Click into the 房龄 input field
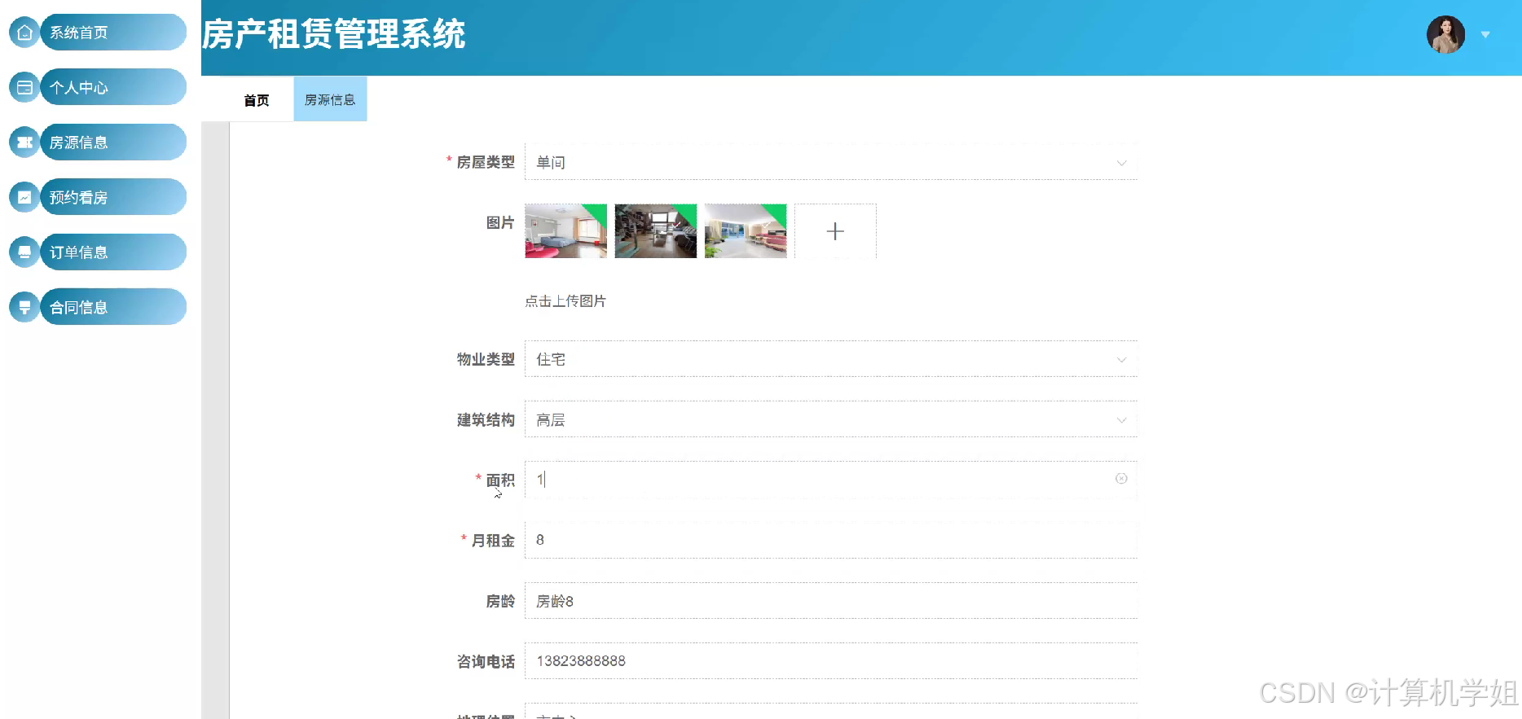 point(831,601)
